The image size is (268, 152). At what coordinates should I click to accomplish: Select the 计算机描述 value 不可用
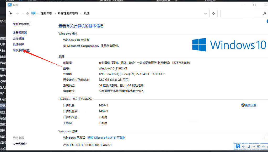[x=103, y=117]
